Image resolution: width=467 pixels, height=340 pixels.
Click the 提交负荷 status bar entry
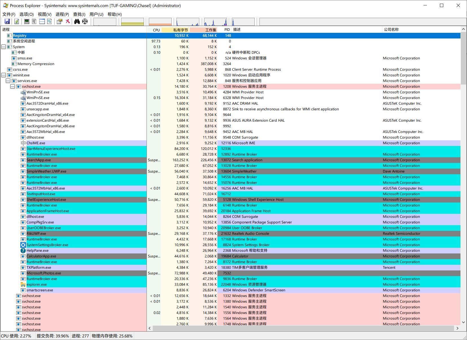tap(53, 336)
